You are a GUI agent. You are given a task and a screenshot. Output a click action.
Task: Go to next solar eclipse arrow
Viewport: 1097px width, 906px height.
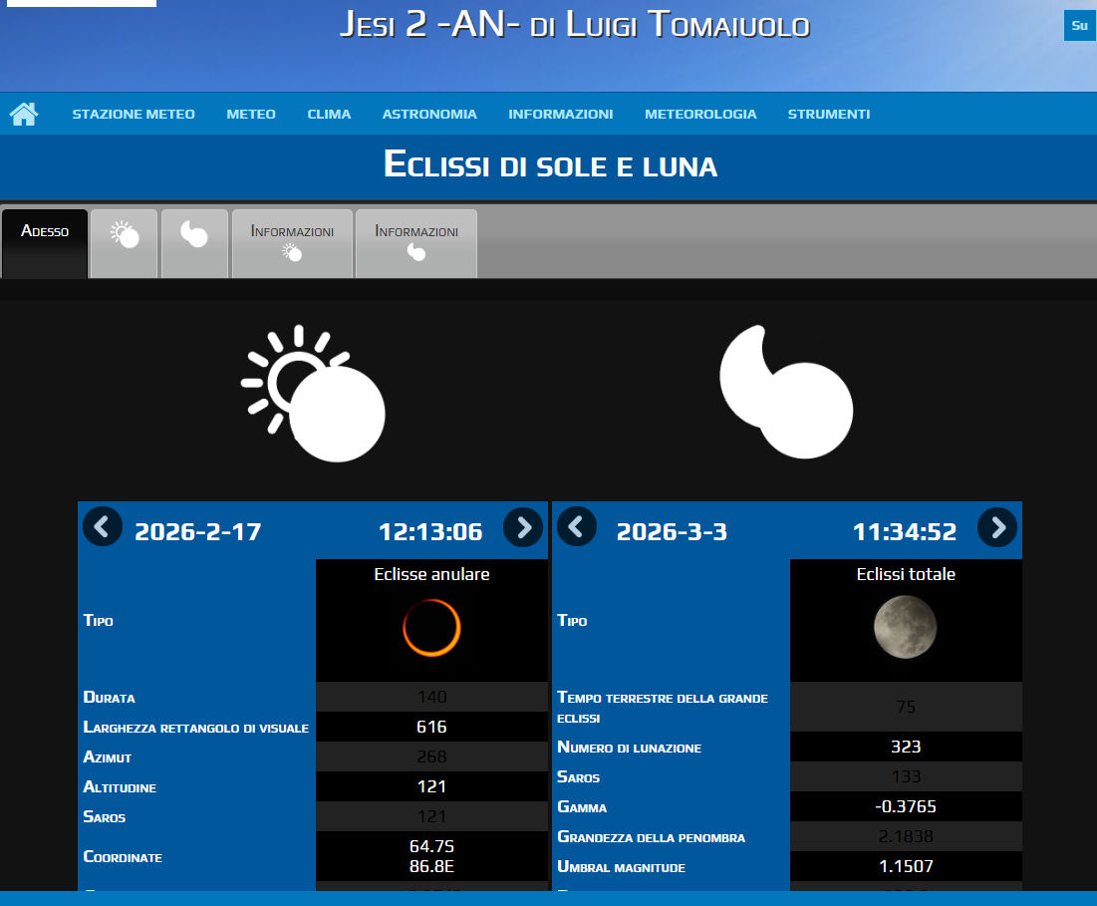pyautogui.click(x=523, y=527)
